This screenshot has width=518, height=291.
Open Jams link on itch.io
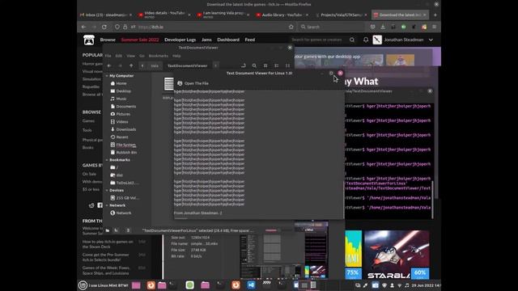tap(206, 40)
